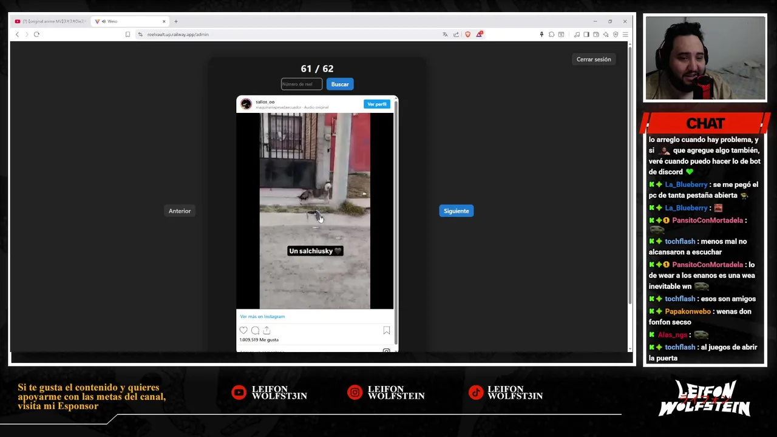
Task: Toggle the browser sidebar panel icon
Action: coord(586,35)
